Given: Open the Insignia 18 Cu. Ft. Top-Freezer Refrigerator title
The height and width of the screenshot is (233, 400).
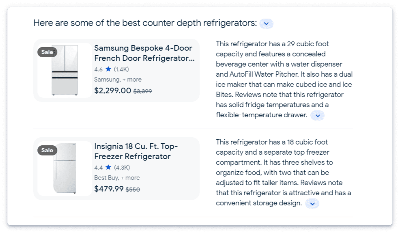Looking at the screenshot, I should point(136,151).
